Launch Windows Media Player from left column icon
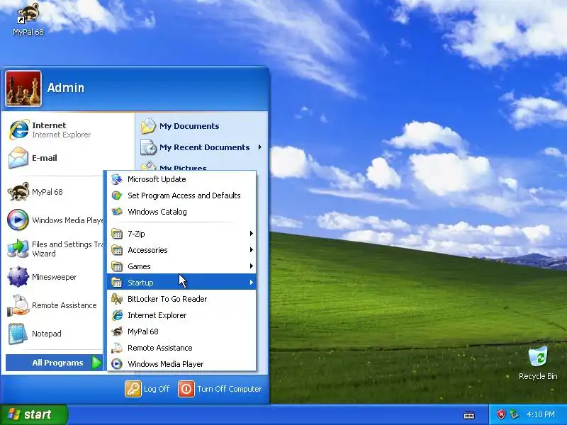567x425 pixels. tap(18, 220)
